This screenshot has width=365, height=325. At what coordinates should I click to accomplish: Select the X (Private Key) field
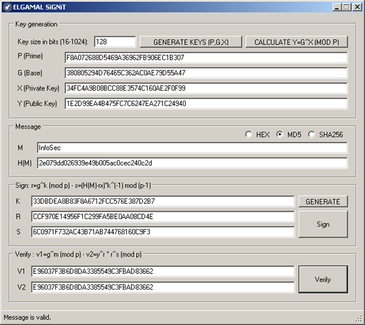coord(206,88)
